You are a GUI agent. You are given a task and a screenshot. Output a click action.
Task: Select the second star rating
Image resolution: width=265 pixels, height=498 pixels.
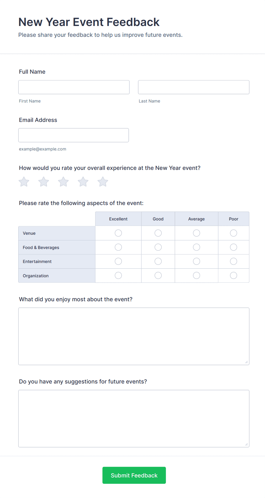coord(43,182)
